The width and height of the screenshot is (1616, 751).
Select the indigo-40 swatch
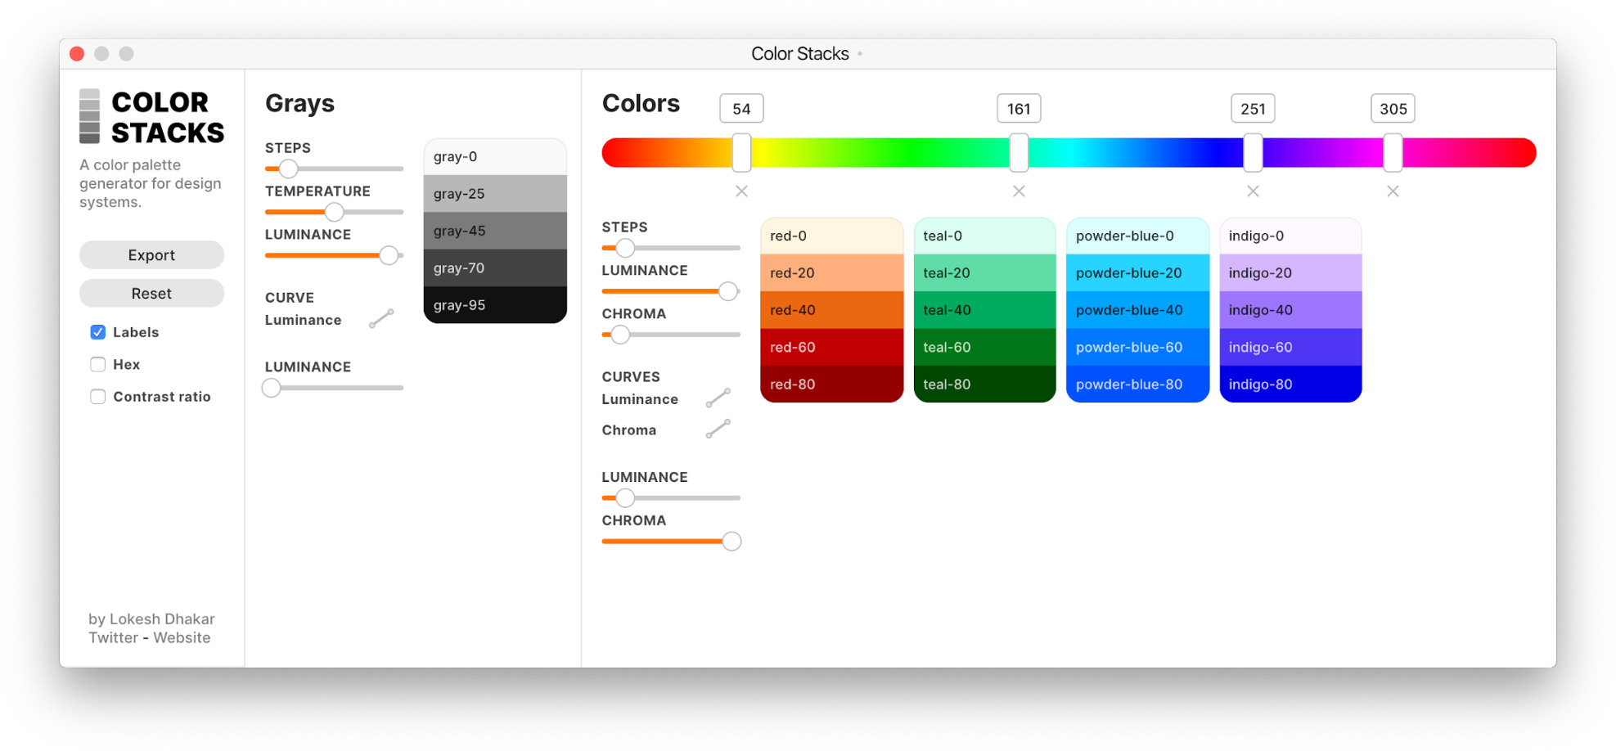[1290, 310]
